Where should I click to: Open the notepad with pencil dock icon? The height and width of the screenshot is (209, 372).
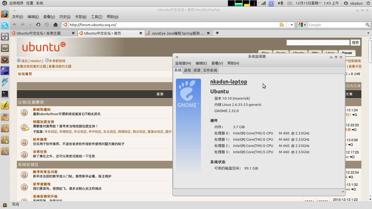(5, 105)
